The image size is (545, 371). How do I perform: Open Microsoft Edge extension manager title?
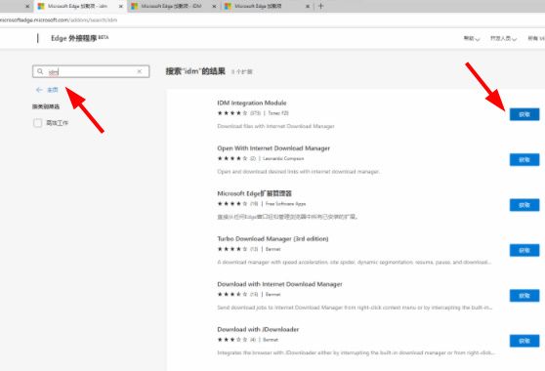(x=254, y=193)
